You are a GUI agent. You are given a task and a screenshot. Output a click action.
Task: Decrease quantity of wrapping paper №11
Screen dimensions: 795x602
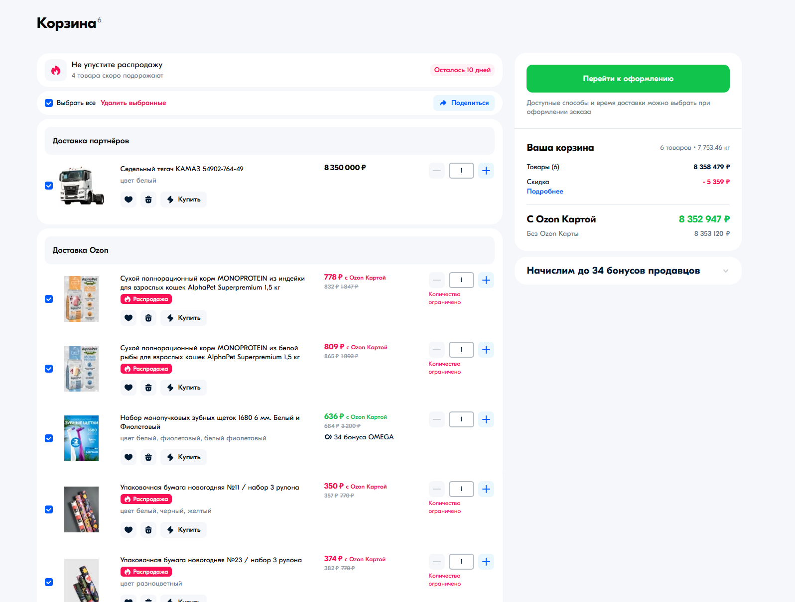point(437,489)
